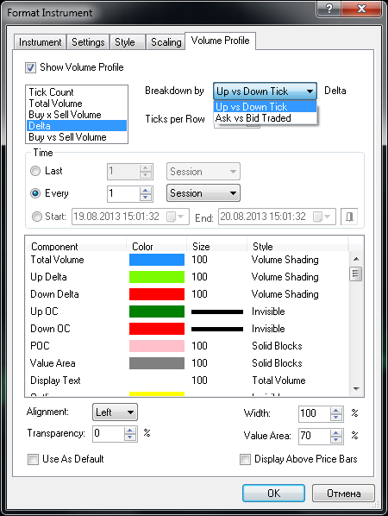Click the help question mark button
The width and height of the screenshot is (388, 516).
329,9
